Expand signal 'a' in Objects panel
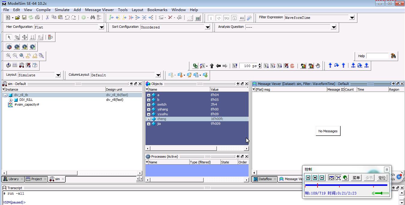Viewport: 405px width, 205px height. coord(149,95)
